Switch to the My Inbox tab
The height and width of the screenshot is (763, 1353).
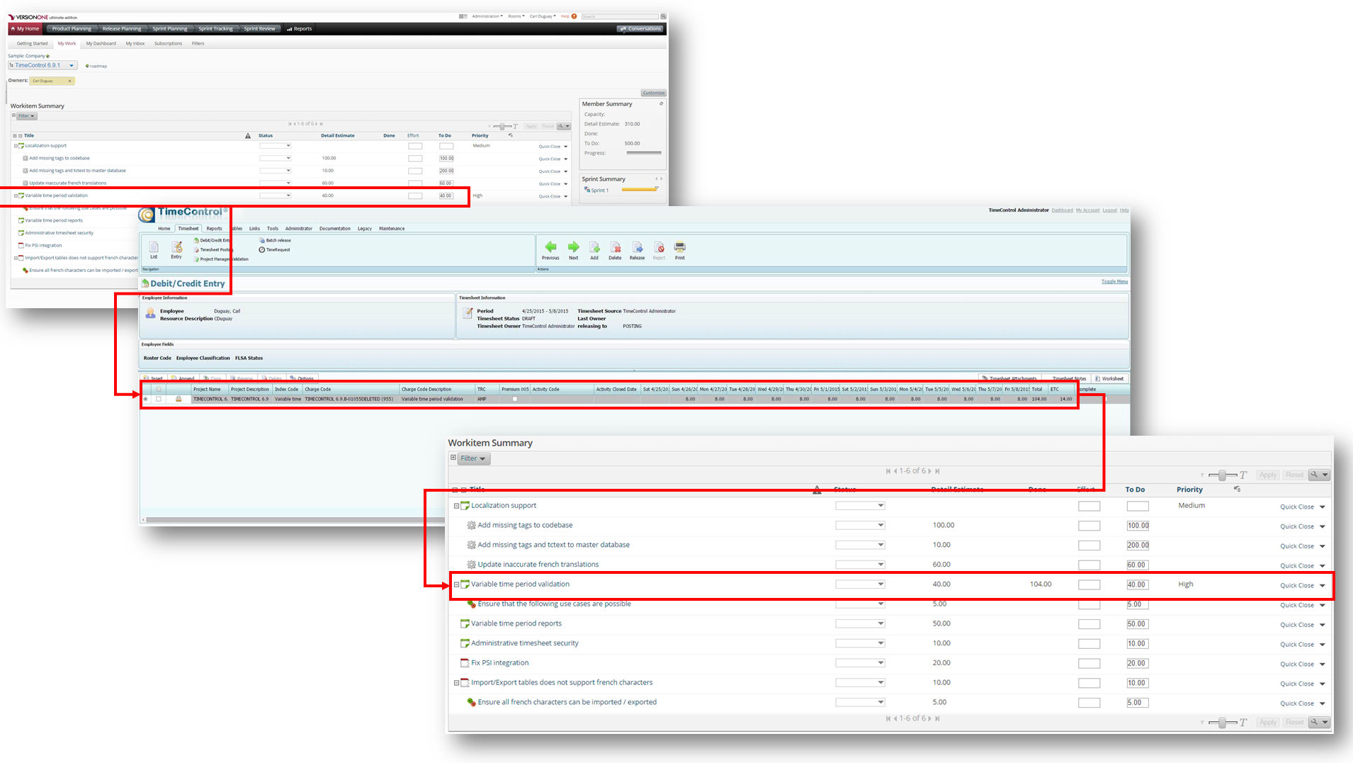tap(135, 43)
